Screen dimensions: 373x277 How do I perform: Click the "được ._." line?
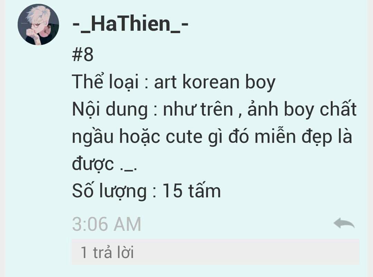[x=104, y=164]
